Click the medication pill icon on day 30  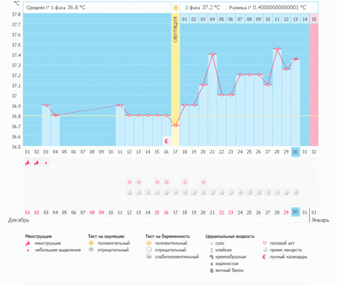click(295, 192)
